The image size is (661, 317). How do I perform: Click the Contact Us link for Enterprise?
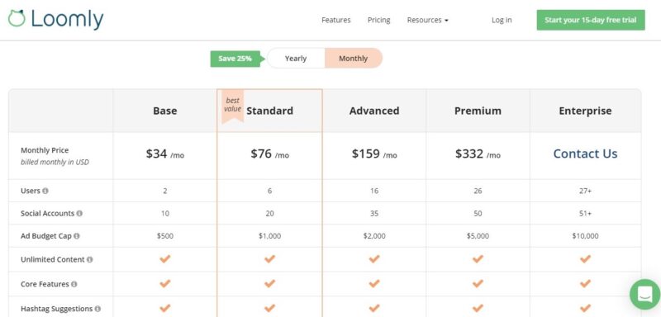click(x=585, y=154)
